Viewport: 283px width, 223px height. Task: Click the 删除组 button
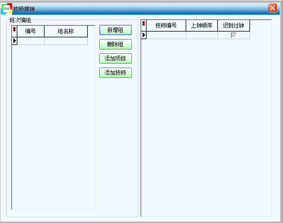(115, 44)
